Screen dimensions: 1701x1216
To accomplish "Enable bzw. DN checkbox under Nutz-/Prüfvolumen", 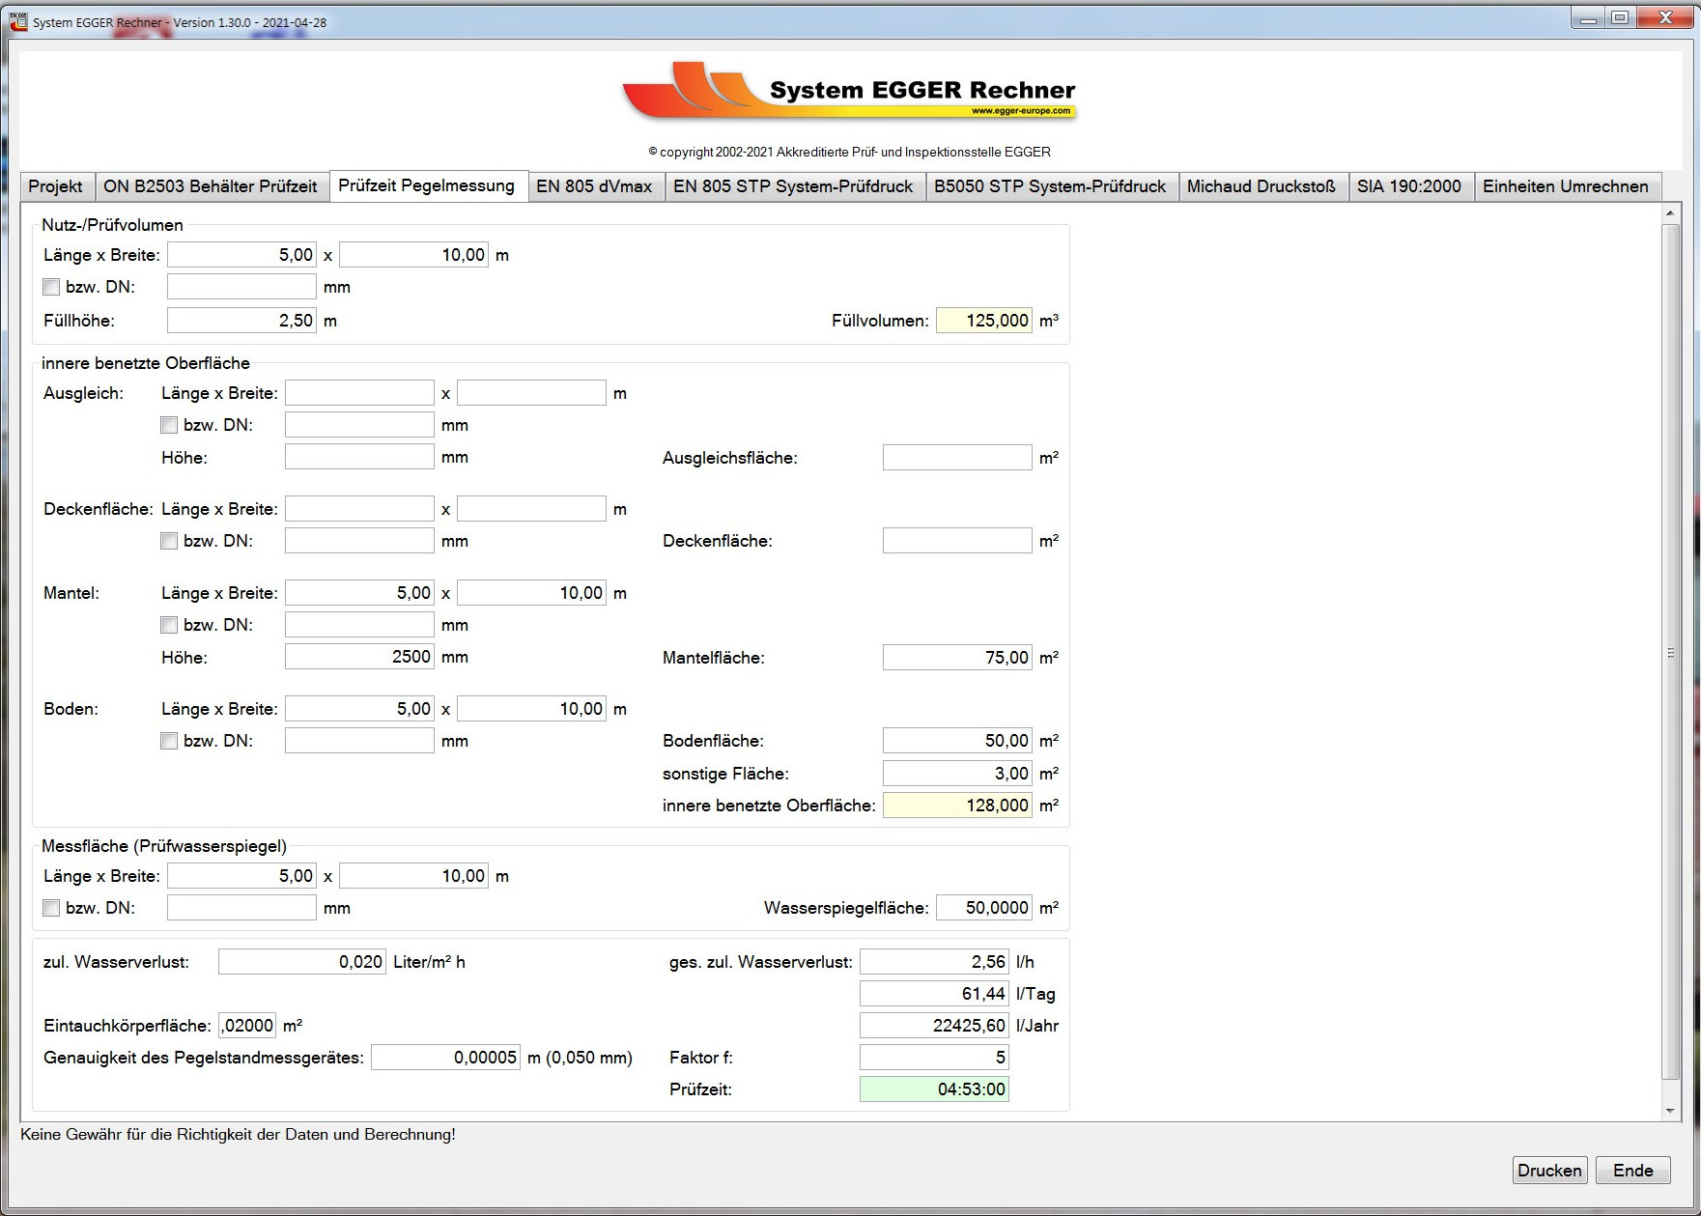I will click(x=51, y=287).
